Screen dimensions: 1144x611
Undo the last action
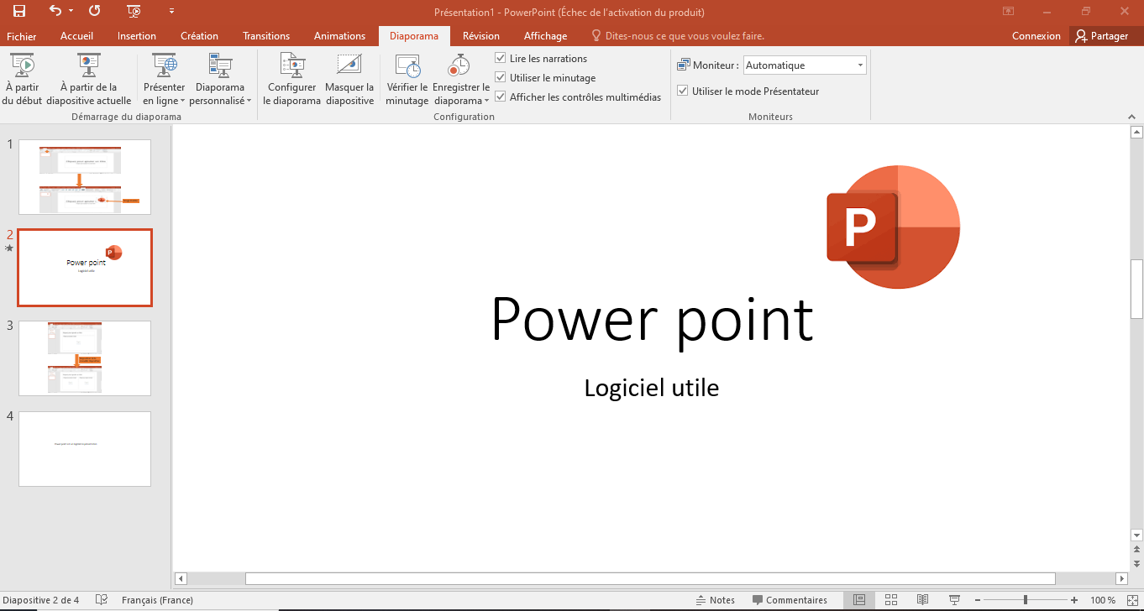[55, 11]
